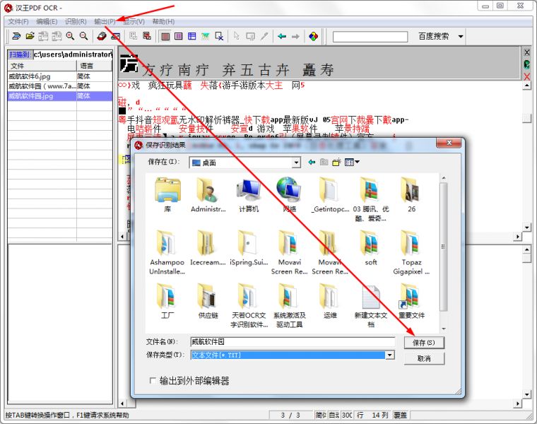Open the 百度搜索 dropdown arrow
Image resolution: width=537 pixels, height=424 pixels.
461,36
